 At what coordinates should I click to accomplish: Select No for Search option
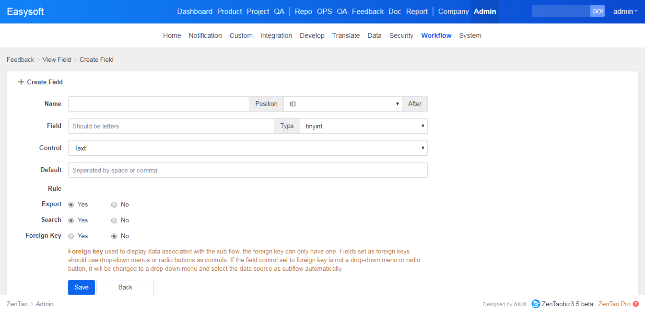click(x=114, y=220)
